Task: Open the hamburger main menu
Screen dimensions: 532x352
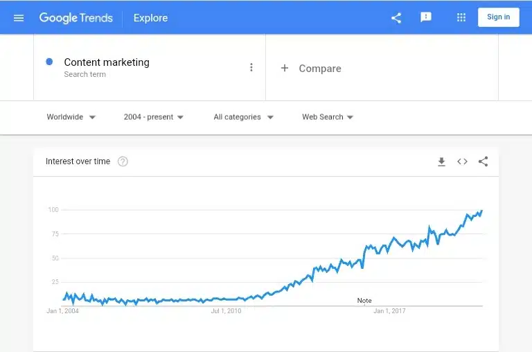Action: [x=19, y=17]
